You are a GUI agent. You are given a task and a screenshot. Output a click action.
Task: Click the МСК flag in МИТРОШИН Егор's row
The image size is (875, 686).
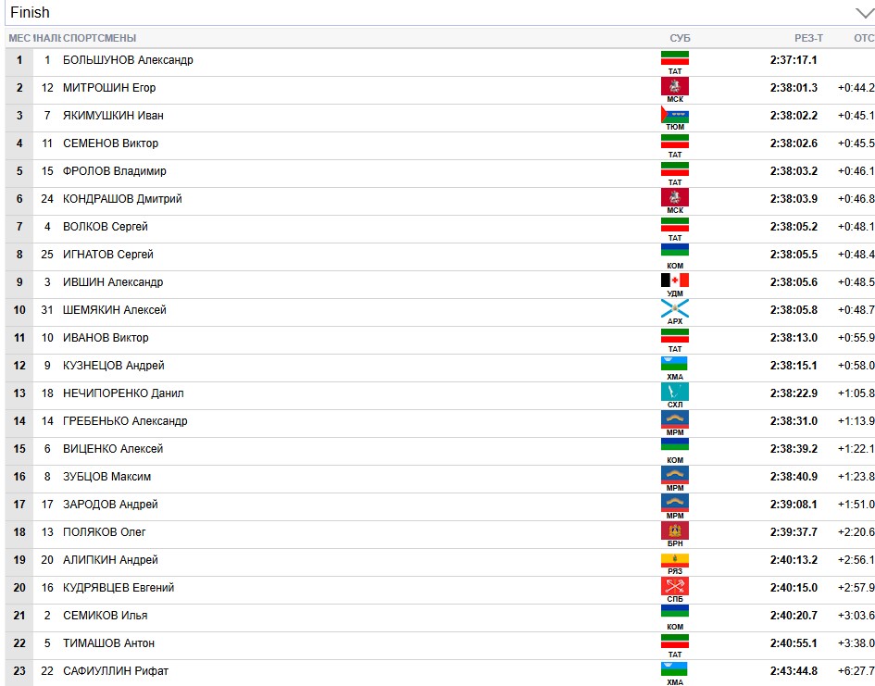[x=674, y=86]
